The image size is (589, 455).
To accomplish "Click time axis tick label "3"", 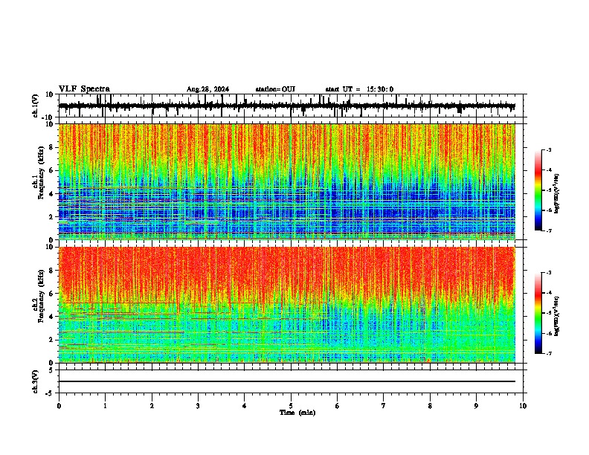I will pos(198,406).
